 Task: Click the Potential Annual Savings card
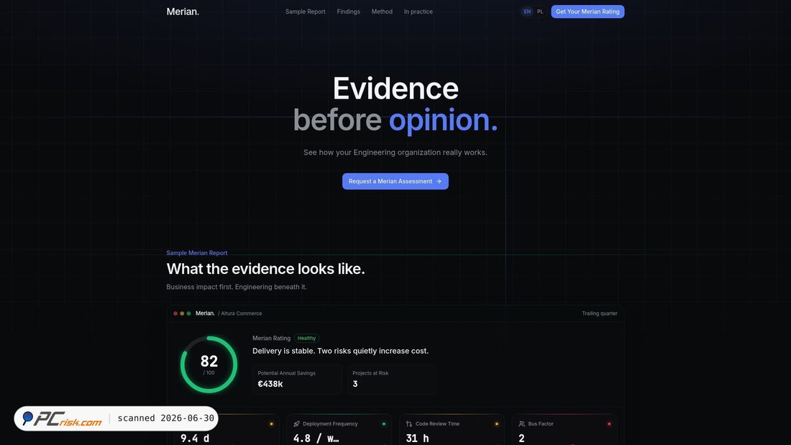pyautogui.click(x=297, y=380)
